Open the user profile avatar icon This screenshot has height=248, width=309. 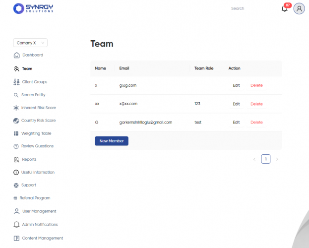(299, 8)
